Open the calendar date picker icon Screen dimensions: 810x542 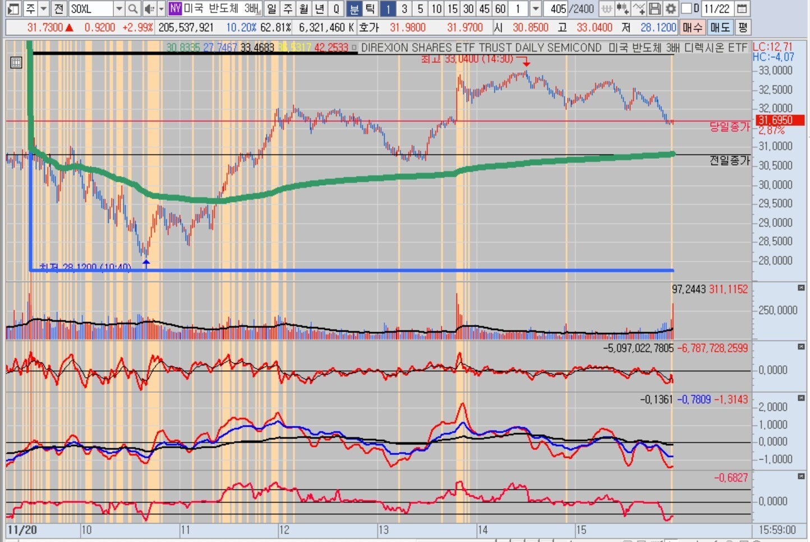742,8
